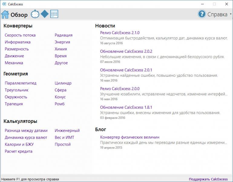Image resolution: width=233 pixels, height=182 pixels.
Task: Select the Размерность converter
Action: [x=17, y=49]
